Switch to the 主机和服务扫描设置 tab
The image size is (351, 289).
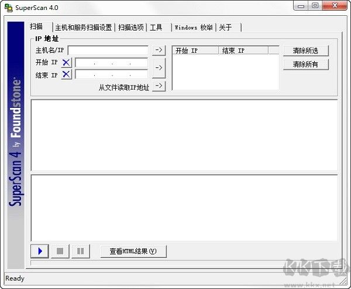click(83, 28)
